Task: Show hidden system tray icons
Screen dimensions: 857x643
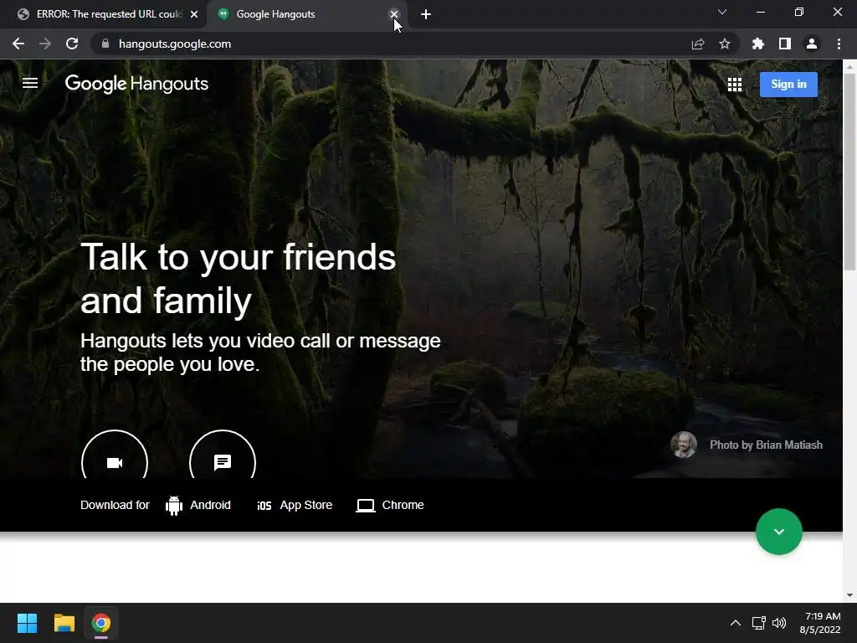Action: [x=736, y=623]
